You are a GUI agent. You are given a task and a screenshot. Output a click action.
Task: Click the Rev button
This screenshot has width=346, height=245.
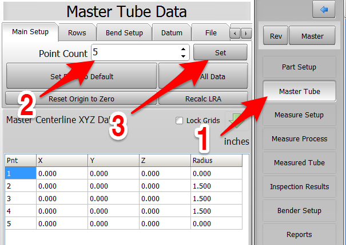coord(275,36)
